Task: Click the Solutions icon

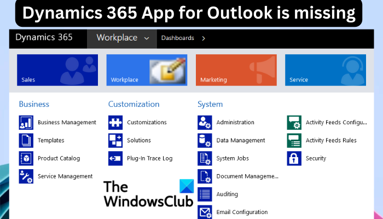Action: coord(115,141)
